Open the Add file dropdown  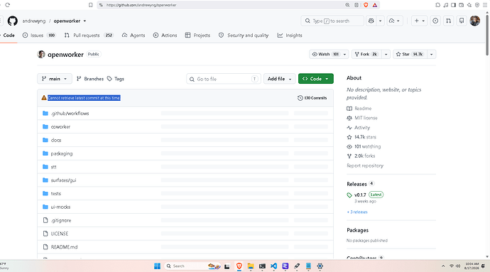coord(279,79)
